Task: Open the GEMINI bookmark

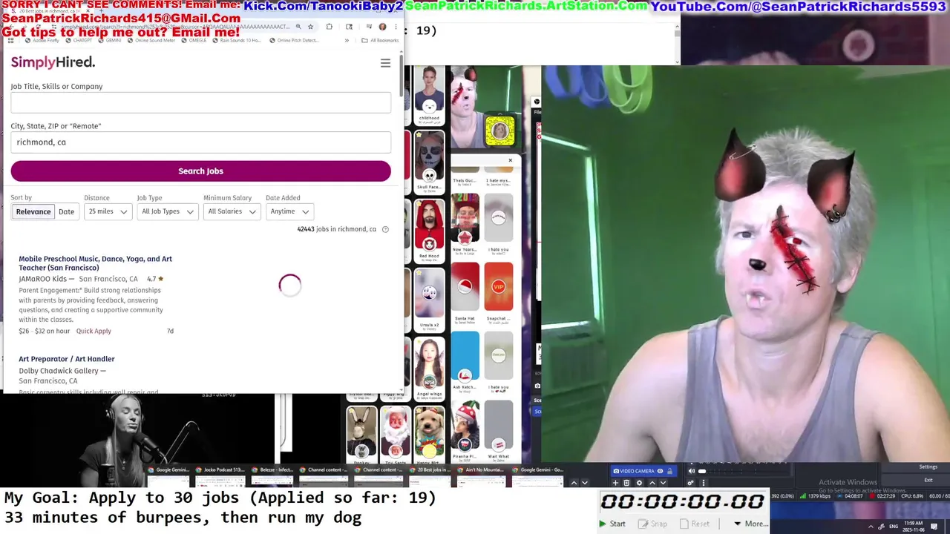Action: pyautogui.click(x=110, y=40)
